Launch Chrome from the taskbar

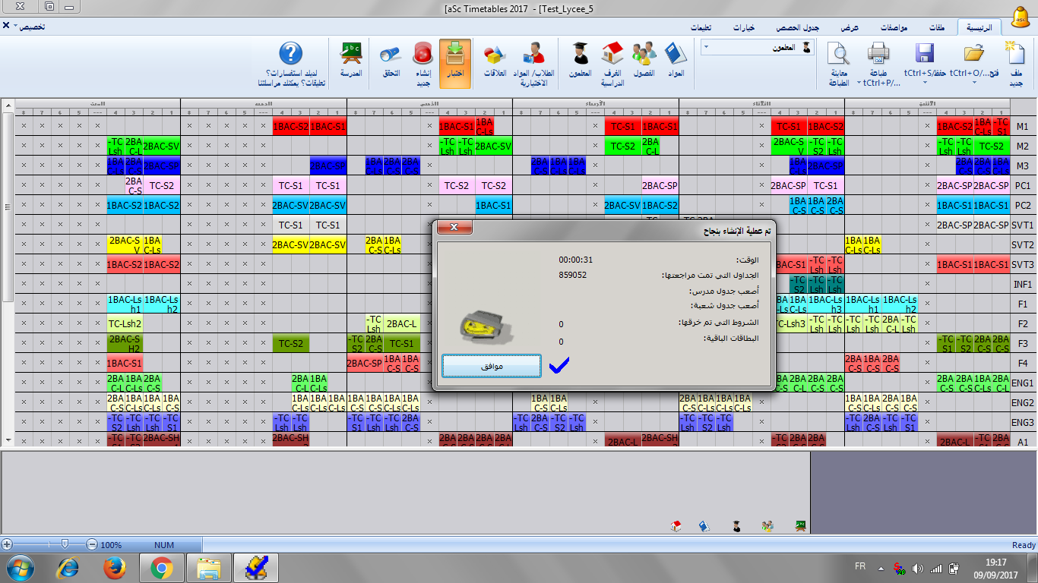(x=161, y=566)
